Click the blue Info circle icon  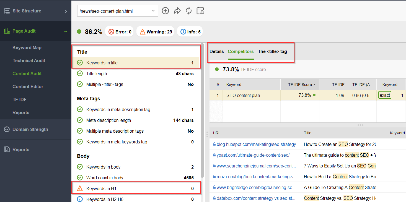coord(183,32)
